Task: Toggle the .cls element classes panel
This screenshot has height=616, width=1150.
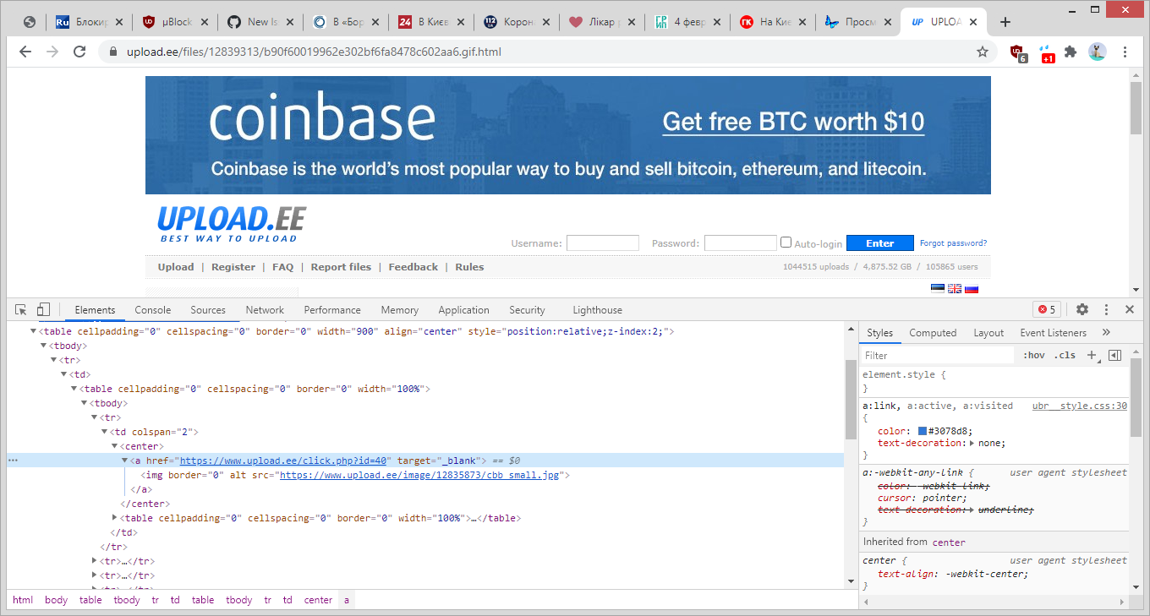Action: click(x=1065, y=356)
